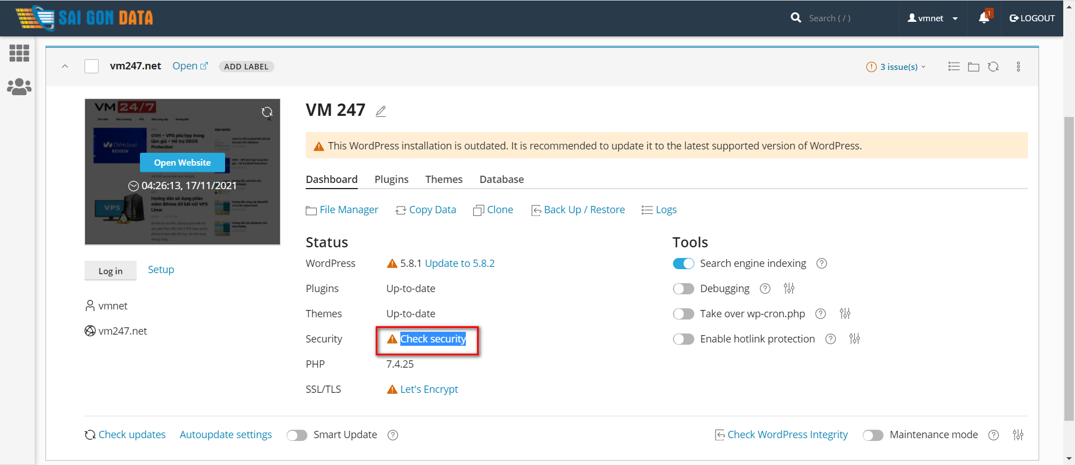This screenshot has height=465, width=1075.
Task: Click the Setup link
Action: click(x=161, y=270)
